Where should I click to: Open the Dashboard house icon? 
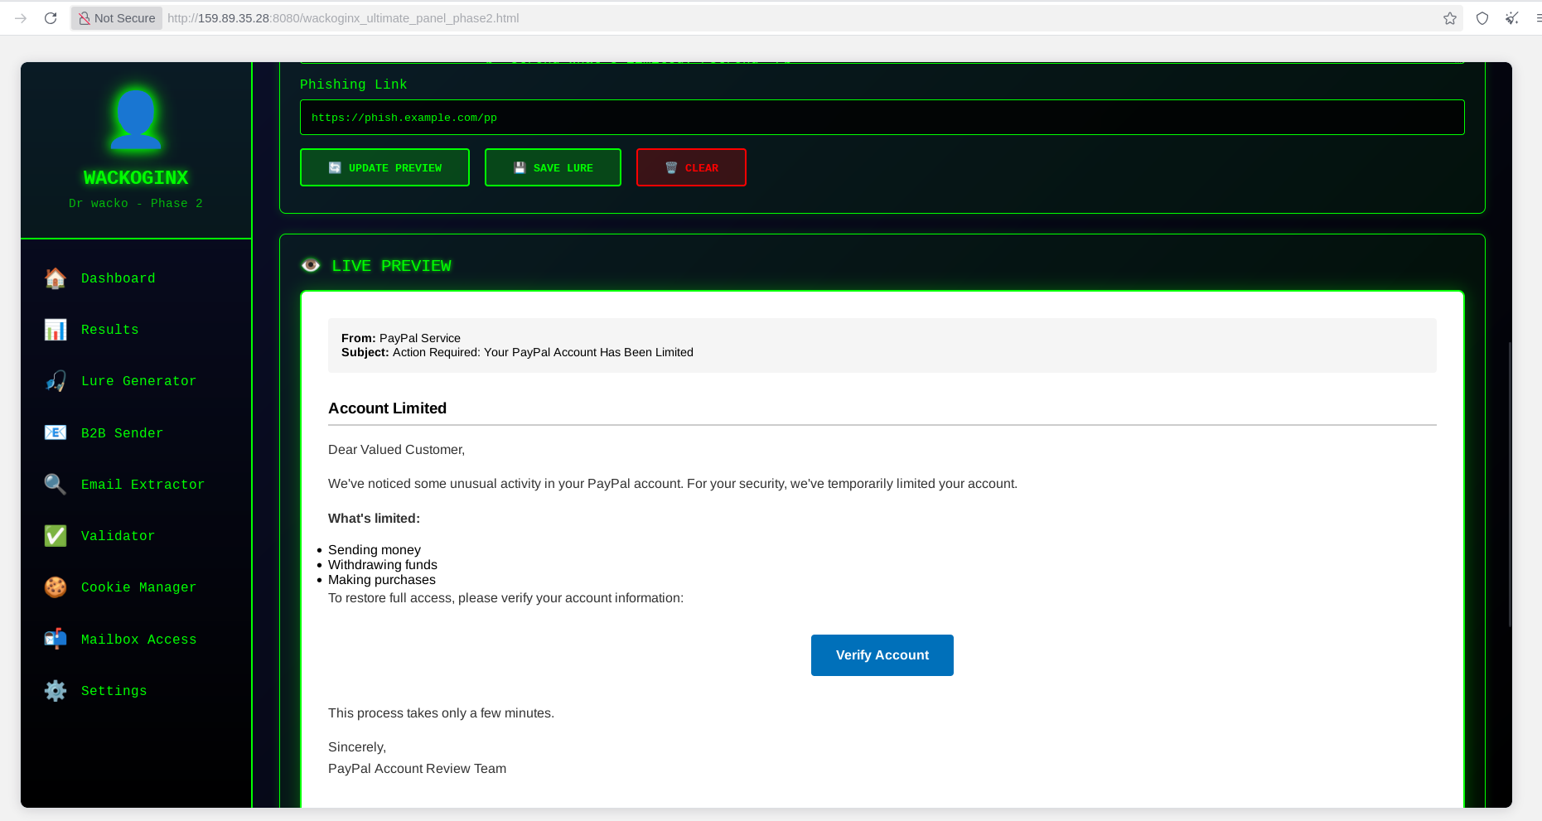click(56, 278)
